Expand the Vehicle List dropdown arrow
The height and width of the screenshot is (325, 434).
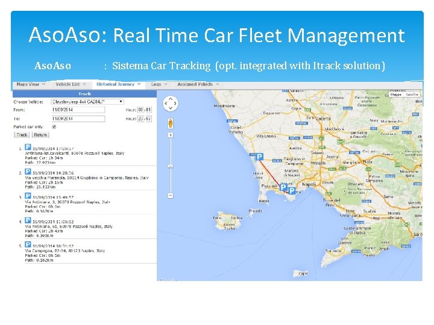tap(84, 84)
